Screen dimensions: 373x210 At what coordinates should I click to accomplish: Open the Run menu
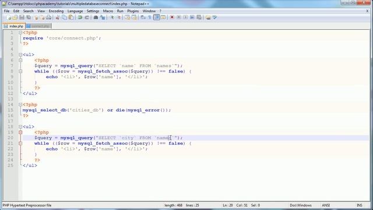coord(120,11)
